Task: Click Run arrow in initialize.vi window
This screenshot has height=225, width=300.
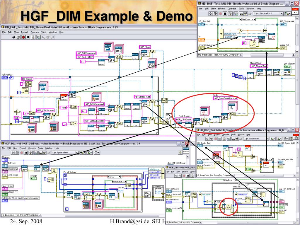Action: tap(13, 153)
